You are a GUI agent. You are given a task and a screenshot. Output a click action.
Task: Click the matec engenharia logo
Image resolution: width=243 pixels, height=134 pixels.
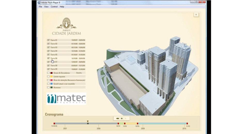[x=66, y=99]
